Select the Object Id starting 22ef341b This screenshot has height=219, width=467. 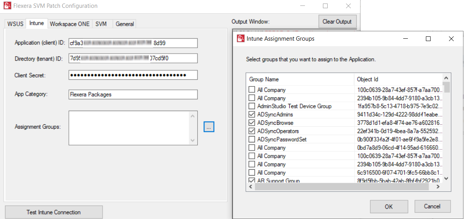(399, 131)
